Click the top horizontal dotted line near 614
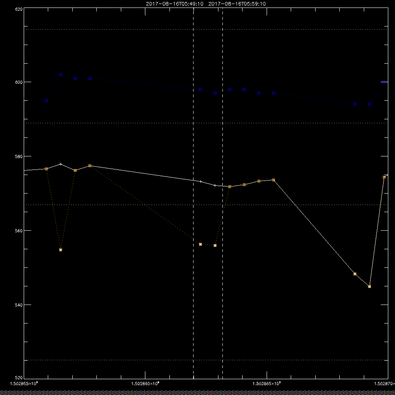The image size is (395, 395). [206, 30]
